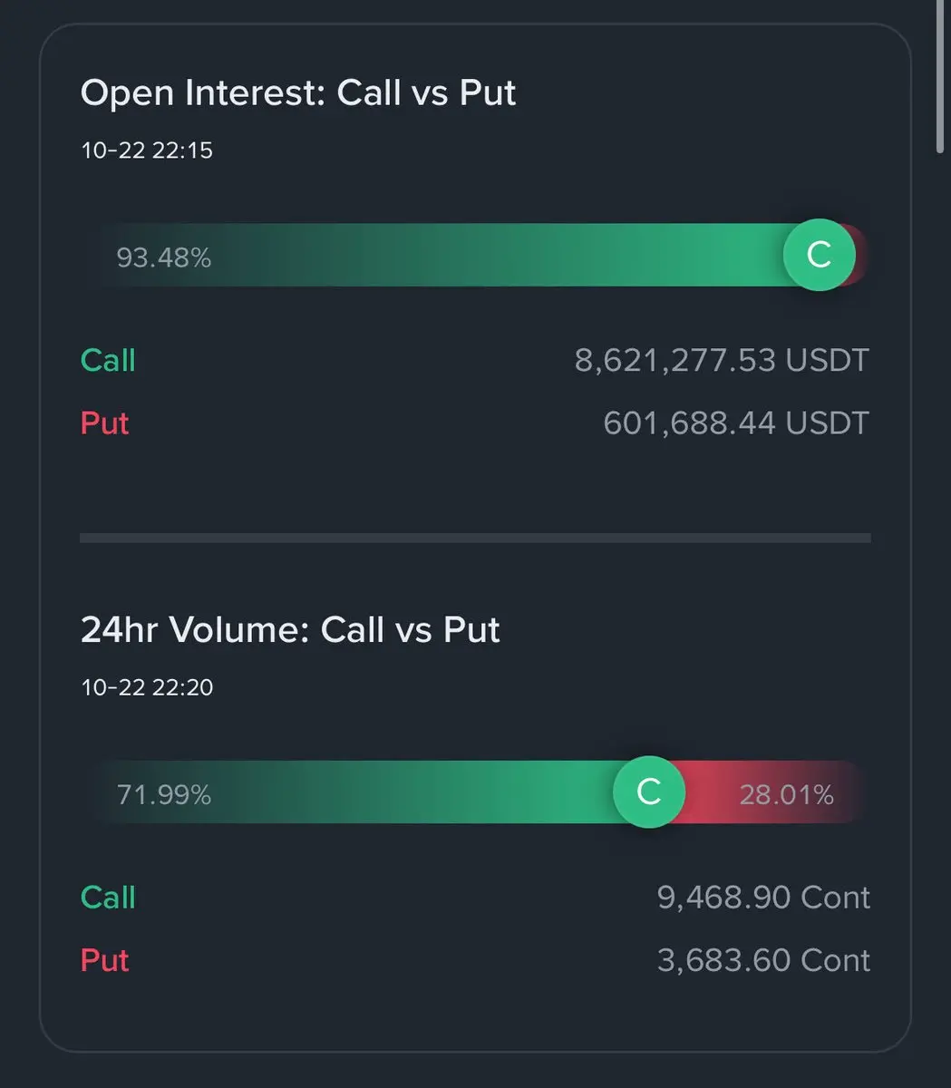Screen dimensions: 951x1088
Task: Click the green 71.99% call volume segment
Action: (363, 793)
